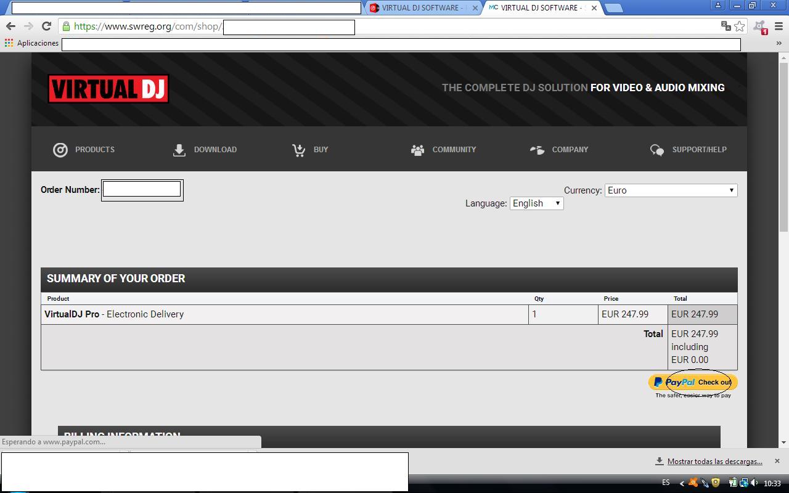Screen dimensions: 789x493
Task: Close the downloads bar
Action: pyautogui.click(x=777, y=461)
